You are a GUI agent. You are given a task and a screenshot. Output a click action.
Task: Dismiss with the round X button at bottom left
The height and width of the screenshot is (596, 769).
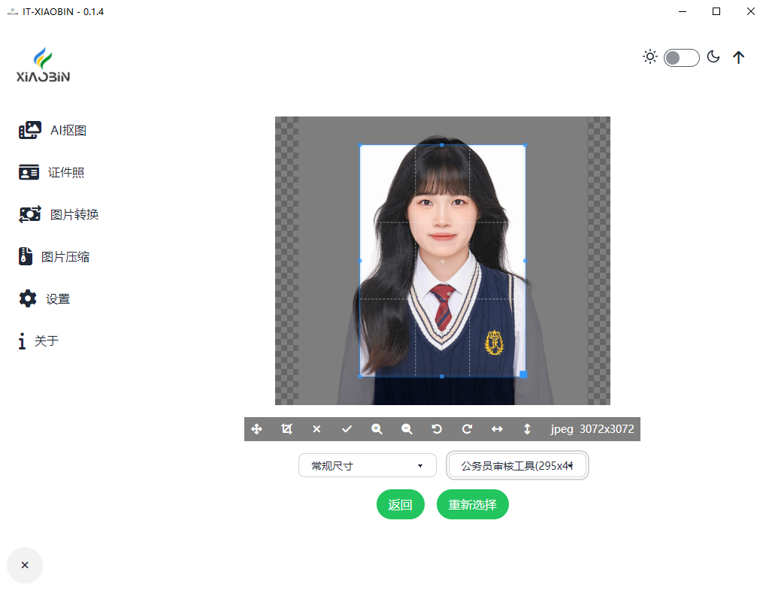25,565
